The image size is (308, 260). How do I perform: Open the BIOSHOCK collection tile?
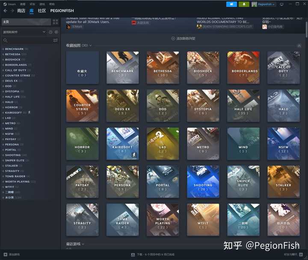pos(203,68)
